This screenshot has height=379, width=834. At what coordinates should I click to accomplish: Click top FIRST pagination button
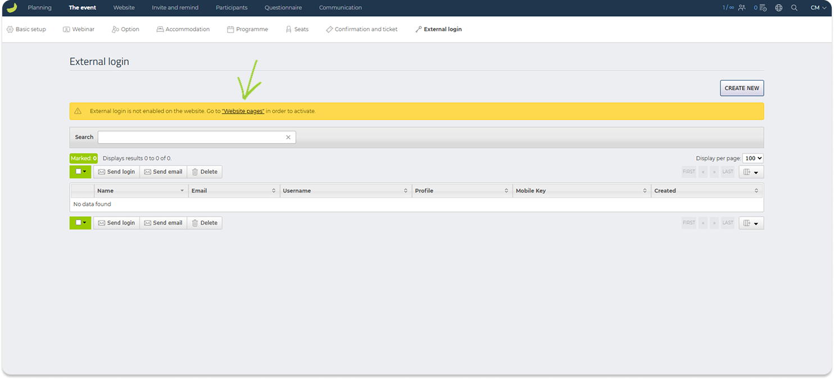(689, 172)
